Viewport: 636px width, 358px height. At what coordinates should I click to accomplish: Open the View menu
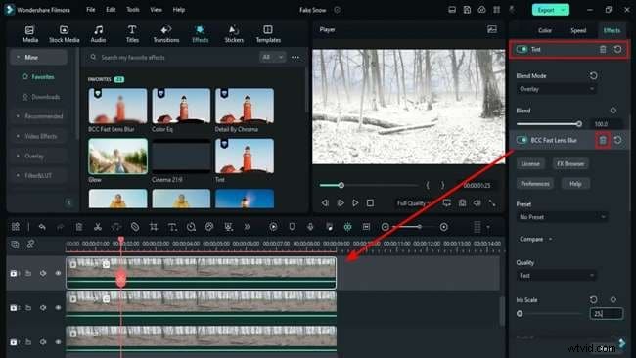pos(156,10)
